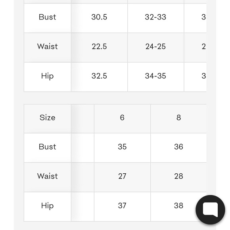Select the Bust label in upper table

coord(47,18)
